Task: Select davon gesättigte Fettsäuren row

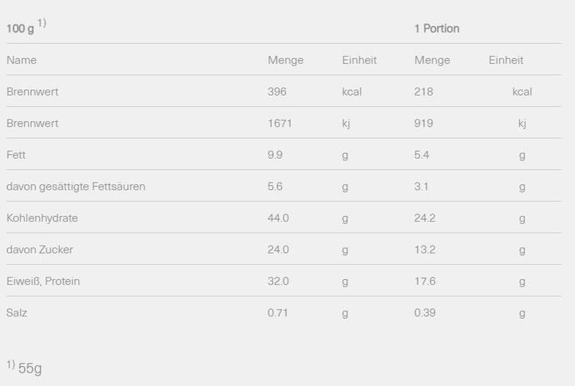Action: [x=76, y=187]
